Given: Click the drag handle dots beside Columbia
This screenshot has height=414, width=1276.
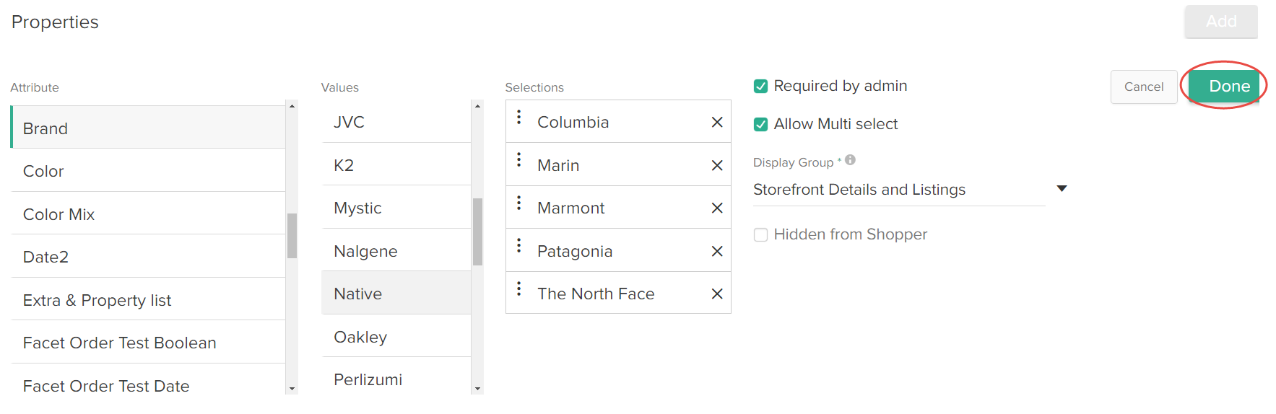Looking at the screenshot, I should (518, 117).
